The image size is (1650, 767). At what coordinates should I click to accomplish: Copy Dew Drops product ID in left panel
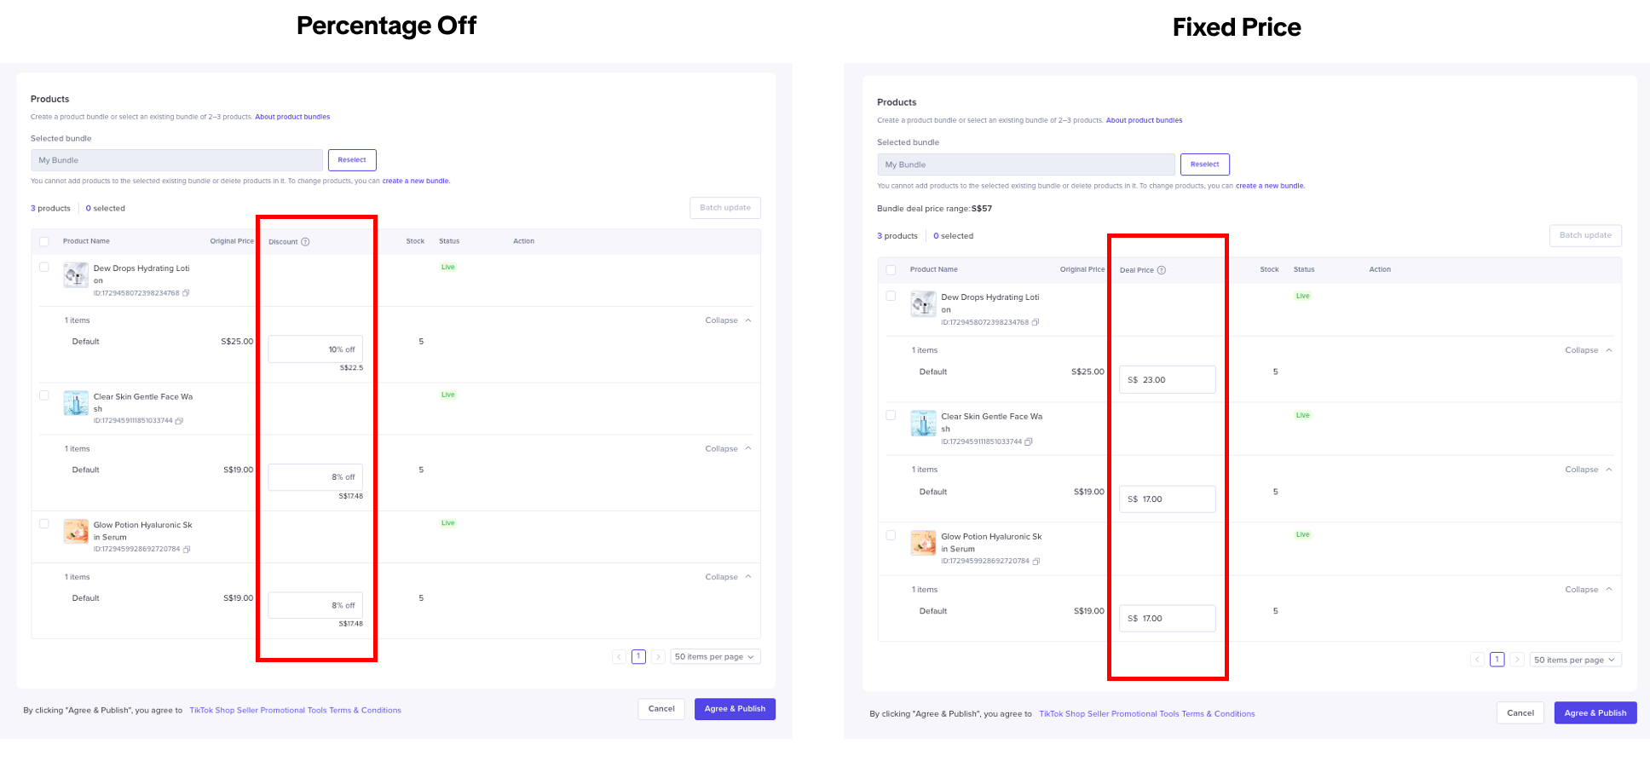186,293
